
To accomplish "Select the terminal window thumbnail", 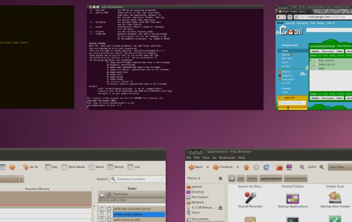I will [175, 58].
